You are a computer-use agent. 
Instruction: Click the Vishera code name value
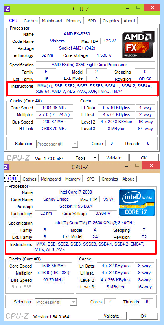57,41
